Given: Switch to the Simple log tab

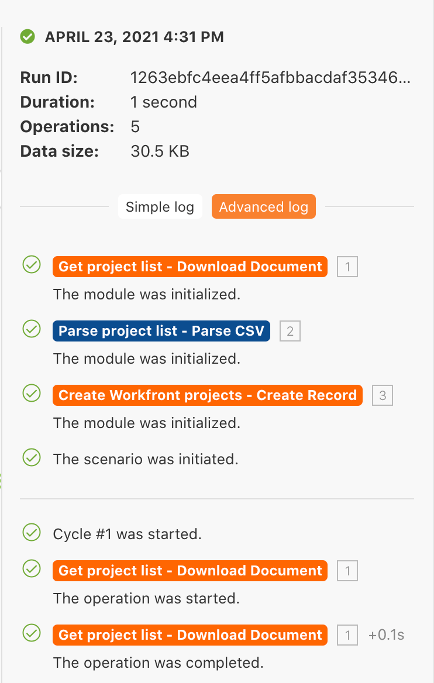Looking at the screenshot, I should point(160,207).
